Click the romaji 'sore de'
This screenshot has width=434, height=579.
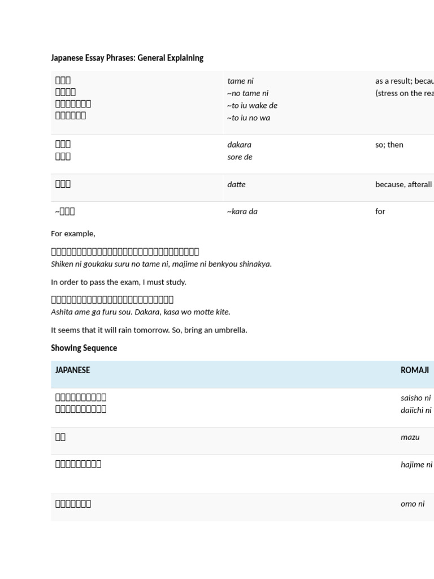[240, 157]
